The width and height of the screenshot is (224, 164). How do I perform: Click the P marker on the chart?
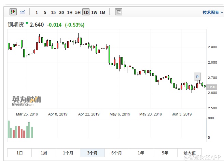coord(197,77)
